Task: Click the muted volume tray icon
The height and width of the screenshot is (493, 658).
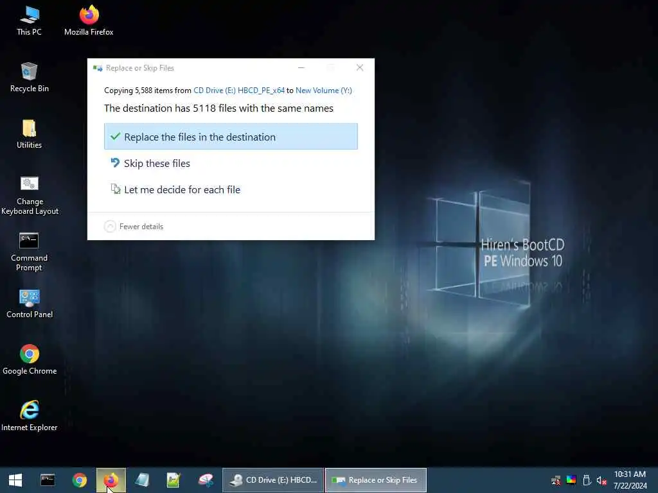Action: [601, 481]
